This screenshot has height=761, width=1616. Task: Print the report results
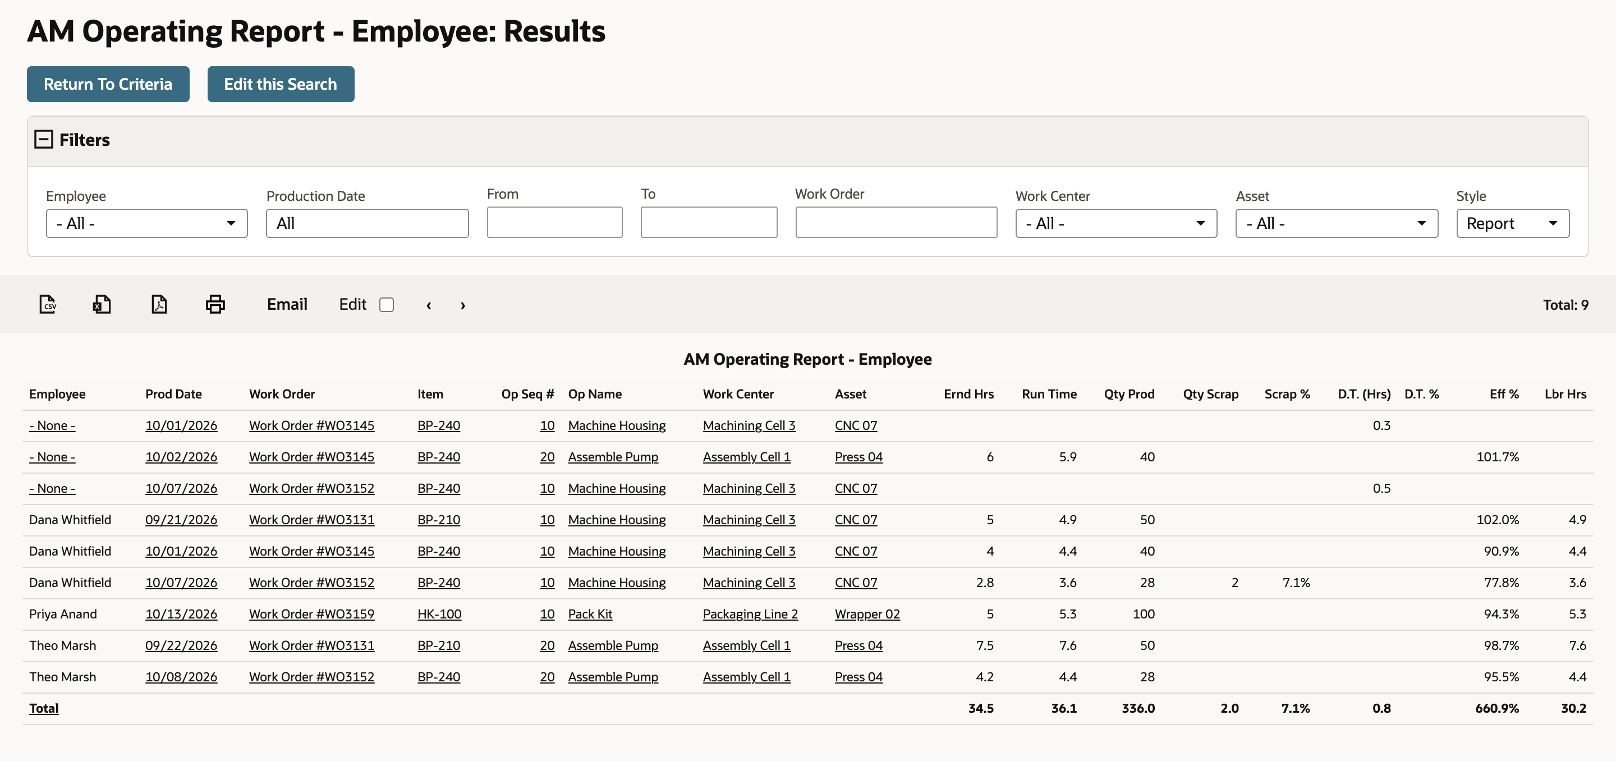215,304
